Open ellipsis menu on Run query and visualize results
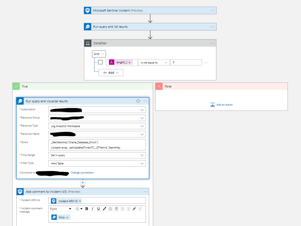The width and height of the screenshot is (301, 226). [145, 101]
